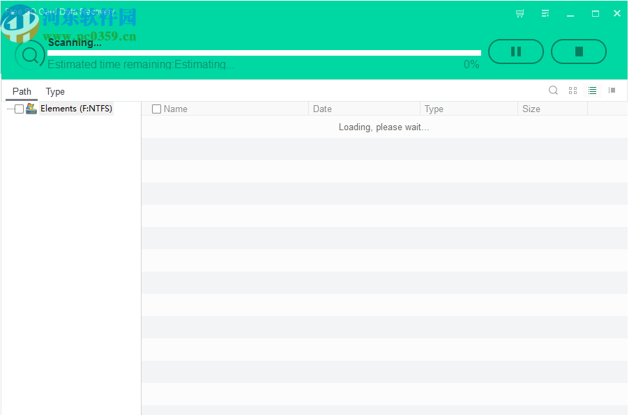Screen dimensions: 629x415
Task: Open the Date column header sorter
Action: pyautogui.click(x=322, y=109)
